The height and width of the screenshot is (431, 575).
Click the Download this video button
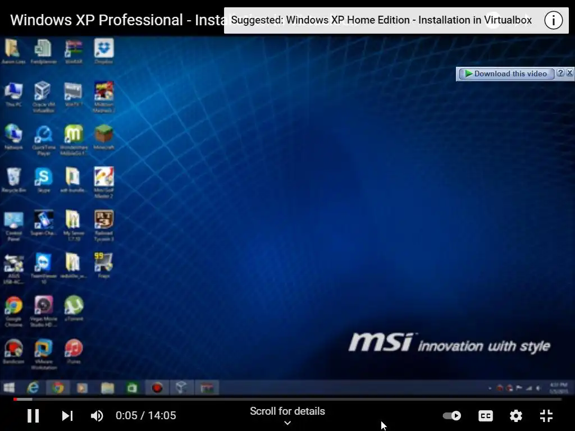506,74
